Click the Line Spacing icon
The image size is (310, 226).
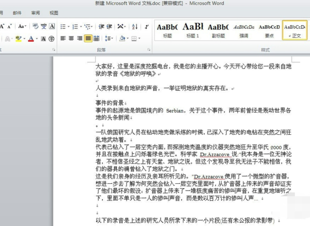[107, 38]
